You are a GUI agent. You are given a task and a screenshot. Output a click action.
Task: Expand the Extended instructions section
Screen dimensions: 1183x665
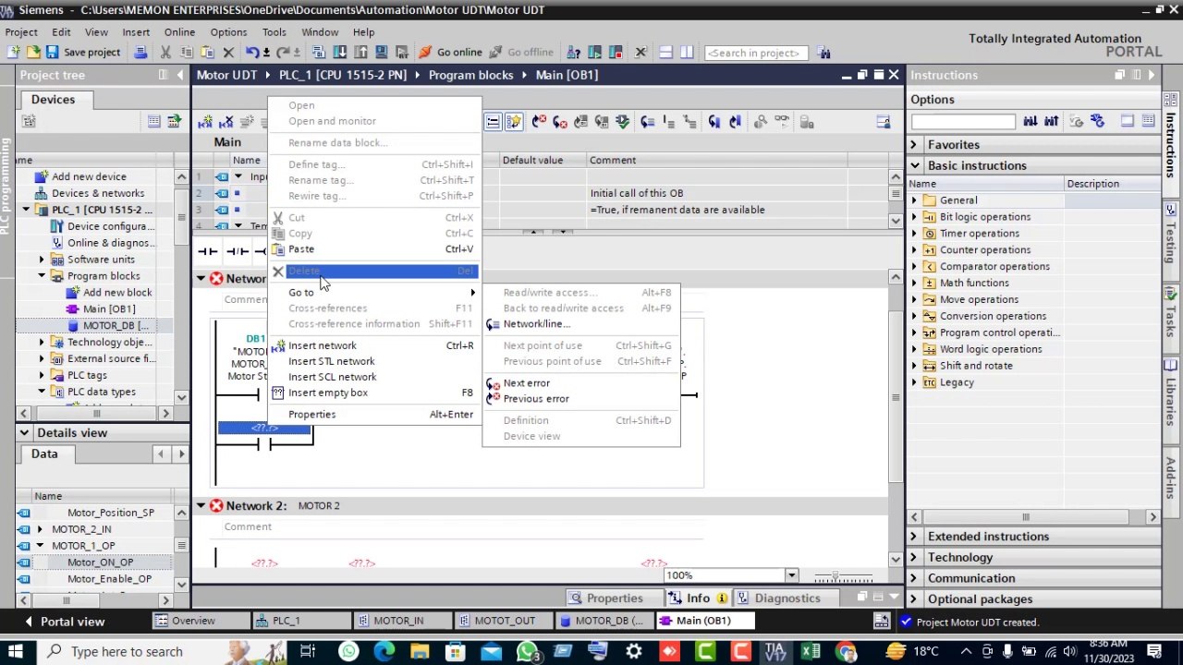pos(914,537)
